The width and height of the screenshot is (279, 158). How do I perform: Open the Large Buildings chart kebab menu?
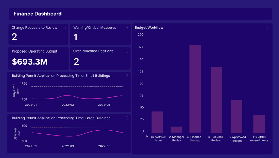coord(127,118)
